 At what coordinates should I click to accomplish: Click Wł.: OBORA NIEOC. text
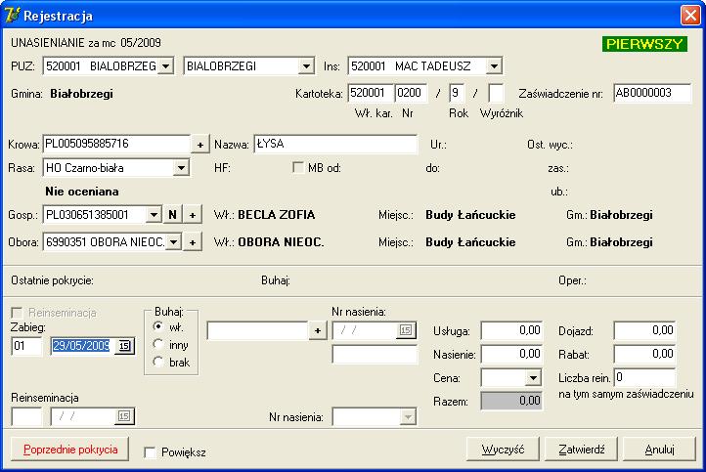[269, 242]
